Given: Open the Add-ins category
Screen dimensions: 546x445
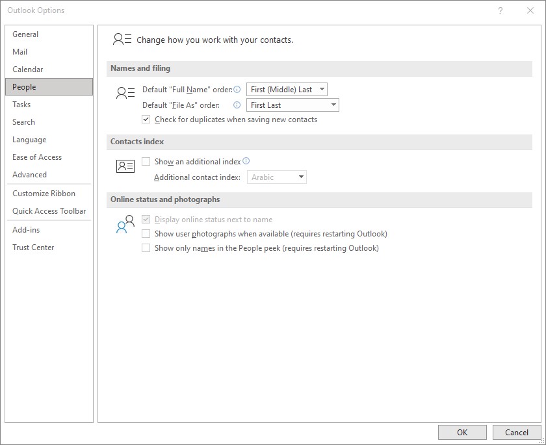Looking at the screenshot, I should tap(49, 229).
